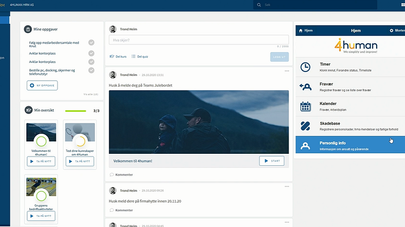Click the Min oversikt graduation cap icon

click(28, 110)
